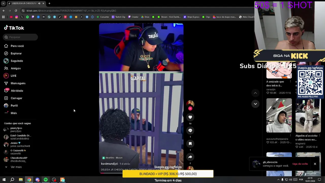
Task: Open Atividade notifications
Action: click(x=13, y=91)
